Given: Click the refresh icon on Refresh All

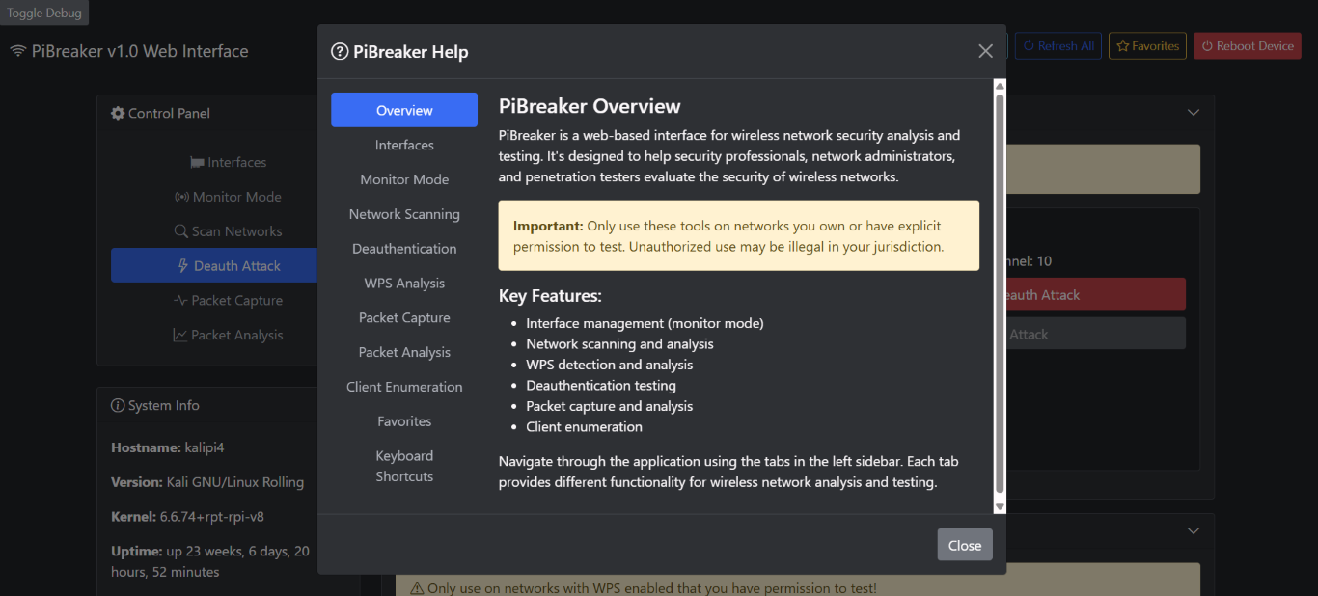Looking at the screenshot, I should point(1029,46).
